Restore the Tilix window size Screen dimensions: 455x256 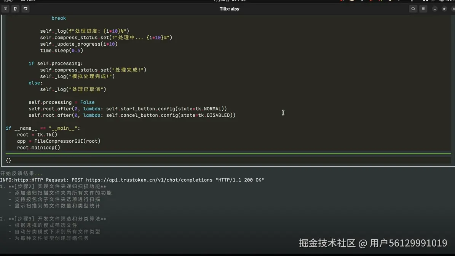(x=444, y=9)
